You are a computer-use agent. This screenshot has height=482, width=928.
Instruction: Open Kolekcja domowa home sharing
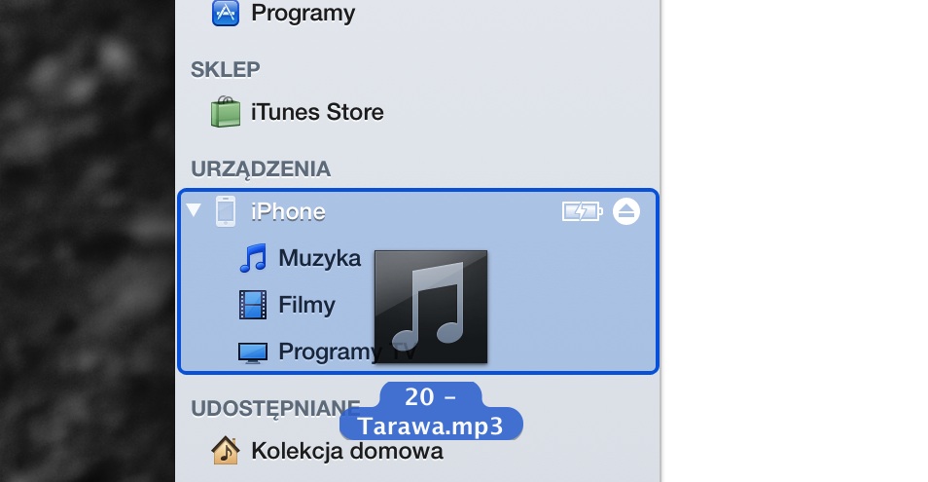tap(347, 451)
